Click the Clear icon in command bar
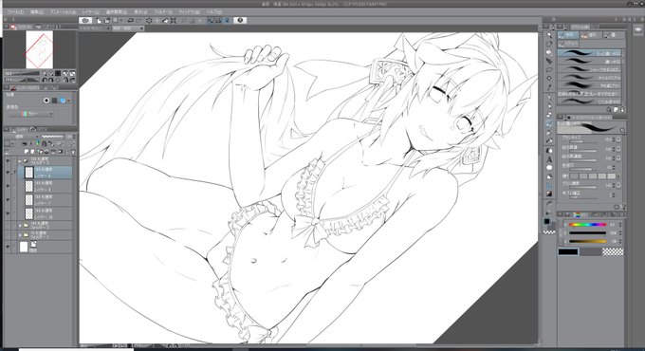The image size is (645, 351). (149, 20)
